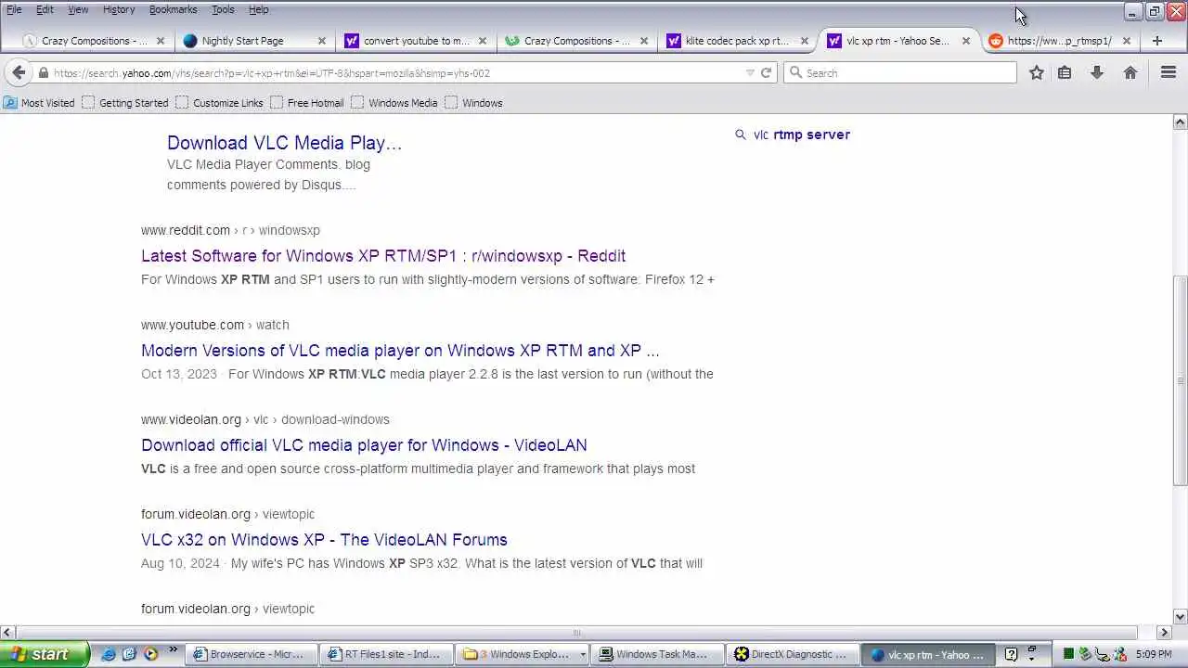Image resolution: width=1188 pixels, height=668 pixels.
Task: Switch to DirectX Diagnostic taskbar button
Action: tap(794, 654)
